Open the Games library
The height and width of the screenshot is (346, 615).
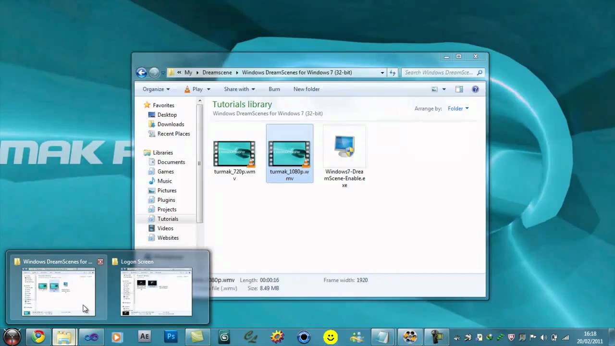click(x=166, y=172)
